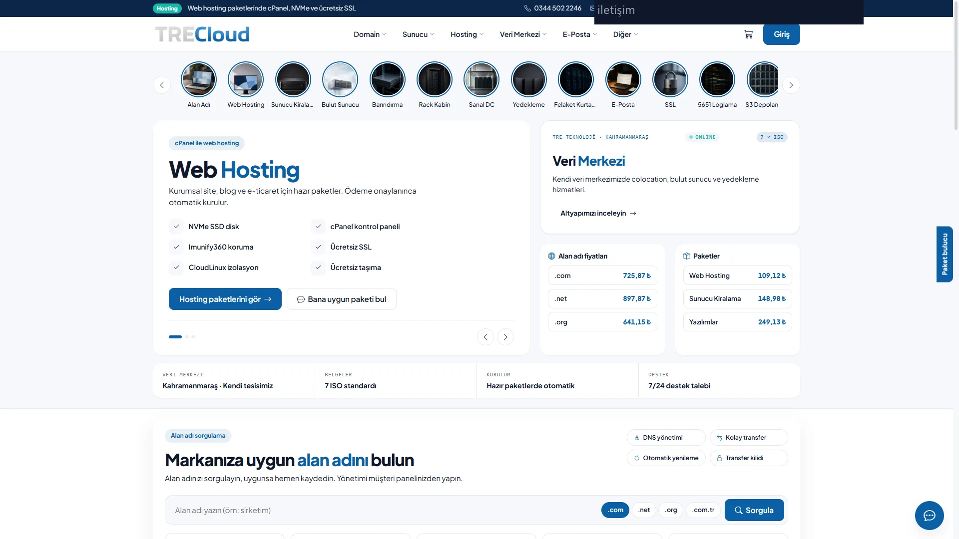This screenshot has height=539, width=959.
Task: Click the TRECloud logo
Action: click(x=202, y=34)
